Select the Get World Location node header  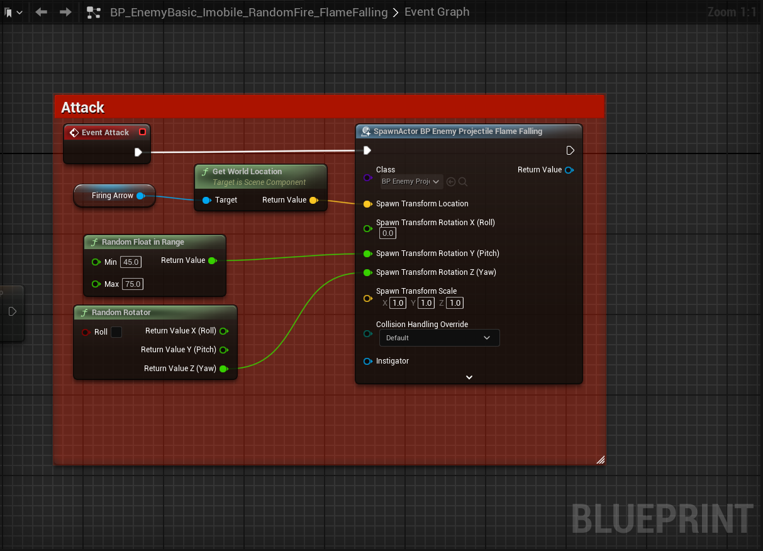tap(260, 176)
